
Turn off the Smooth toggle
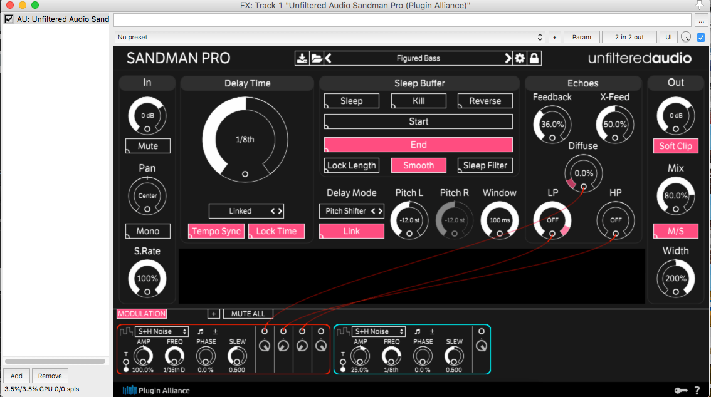point(419,165)
